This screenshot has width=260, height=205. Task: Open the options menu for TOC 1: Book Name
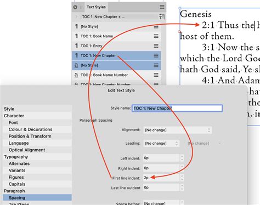coord(156,36)
